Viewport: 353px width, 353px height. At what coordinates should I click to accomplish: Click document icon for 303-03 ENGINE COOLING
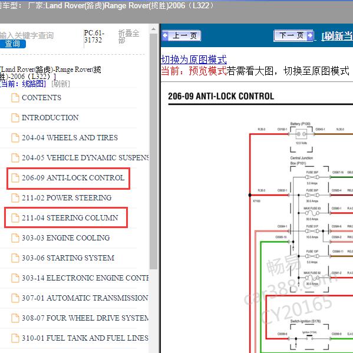pyautogui.click(x=15, y=238)
